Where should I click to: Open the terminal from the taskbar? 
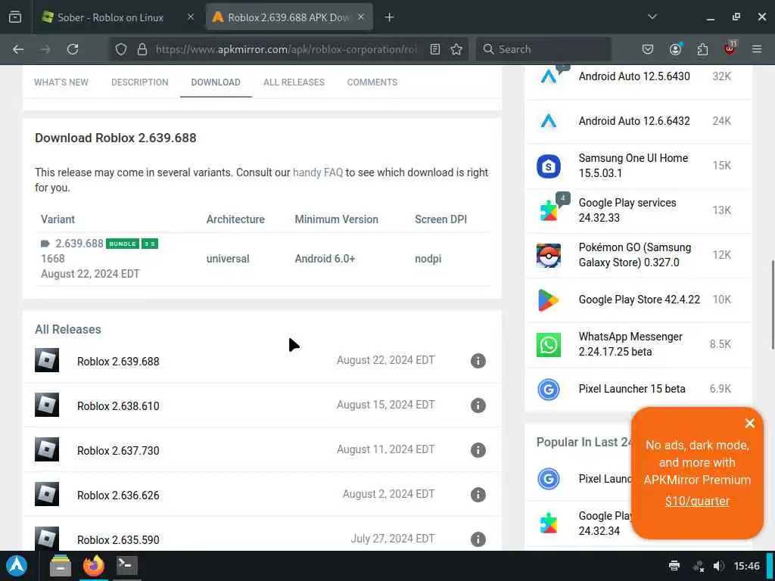(x=126, y=565)
